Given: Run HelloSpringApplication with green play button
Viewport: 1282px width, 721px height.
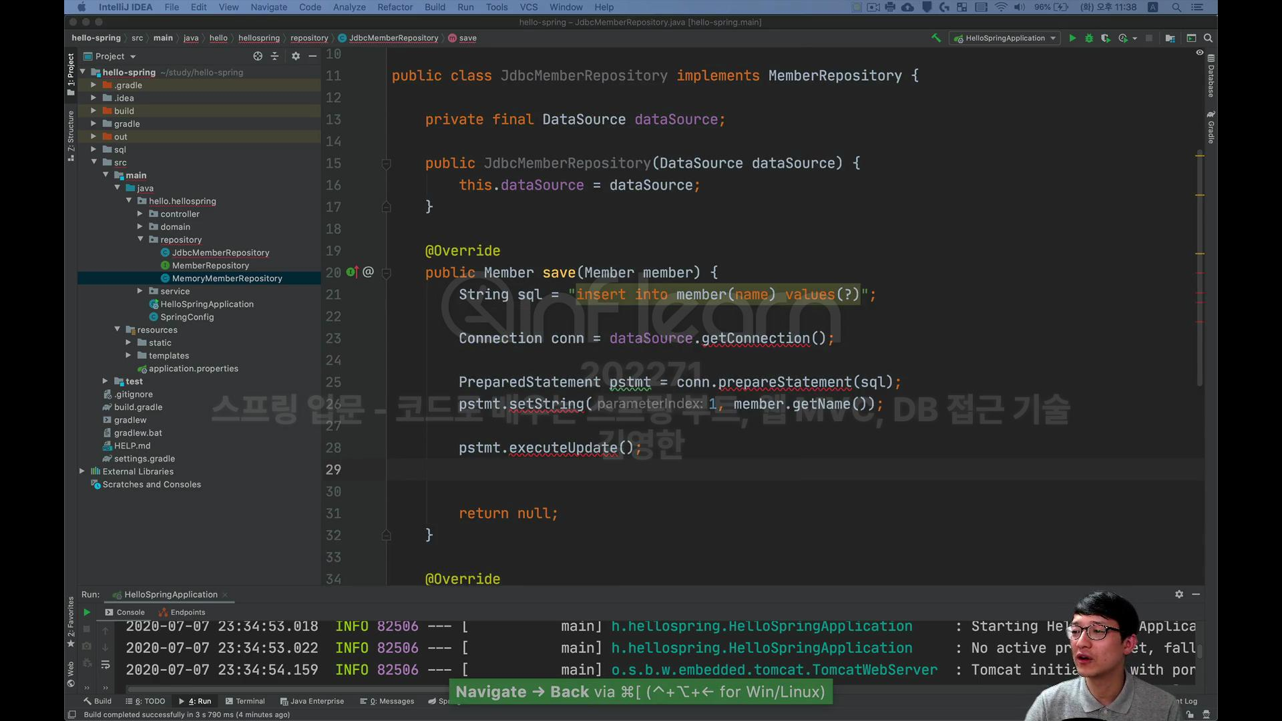Looking at the screenshot, I should click(x=1072, y=38).
